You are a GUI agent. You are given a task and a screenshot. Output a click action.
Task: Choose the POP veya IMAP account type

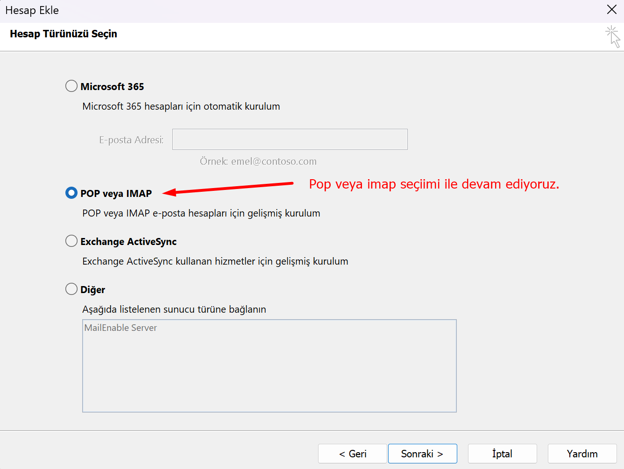point(71,193)
